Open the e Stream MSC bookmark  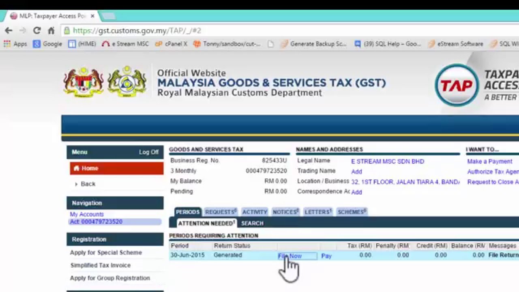(125, 44)
